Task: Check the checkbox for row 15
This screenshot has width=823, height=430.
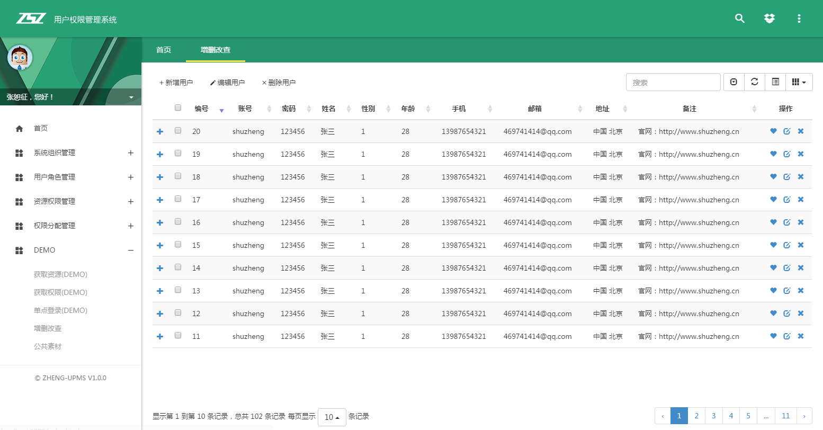Action: 178,244
